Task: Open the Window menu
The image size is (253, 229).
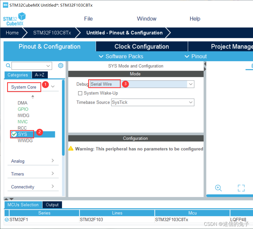Action: point(147,19)
